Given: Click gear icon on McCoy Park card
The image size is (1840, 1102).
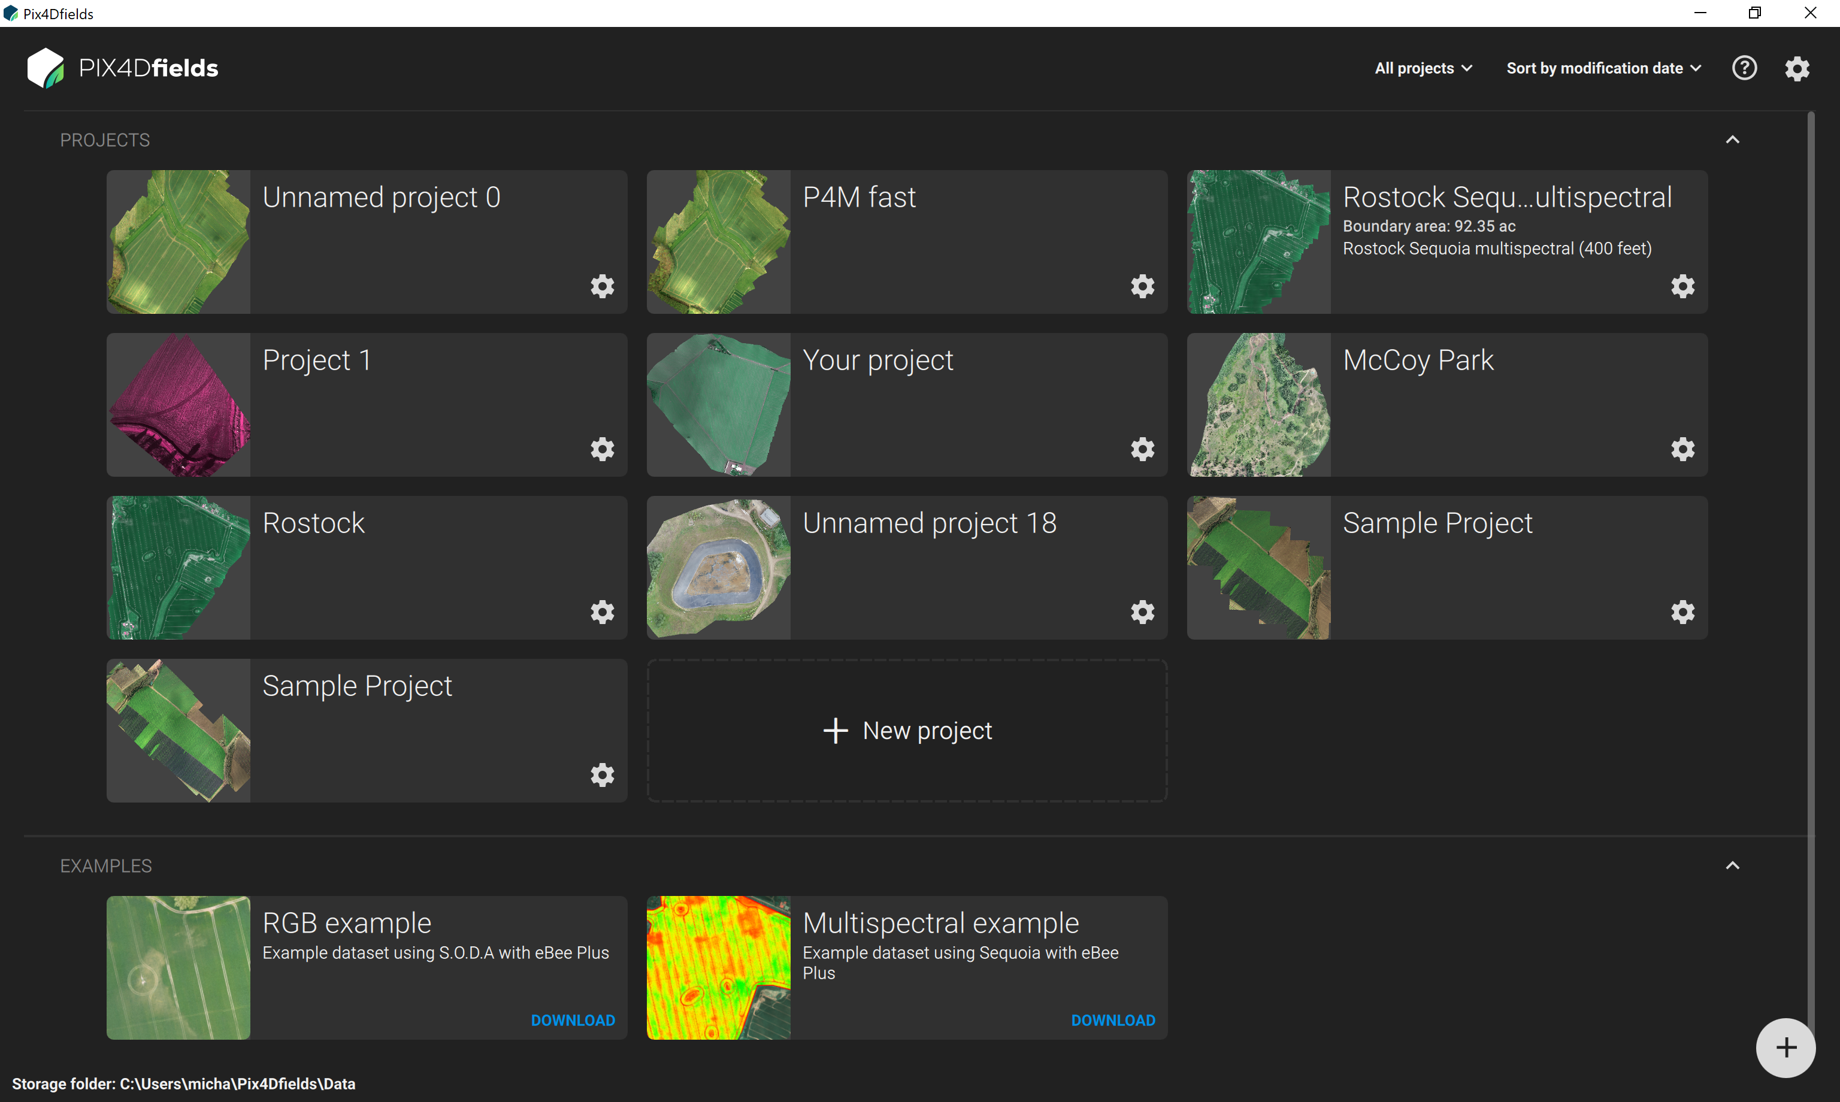Looking at the screenshot, I should (x=1682, y=449).
